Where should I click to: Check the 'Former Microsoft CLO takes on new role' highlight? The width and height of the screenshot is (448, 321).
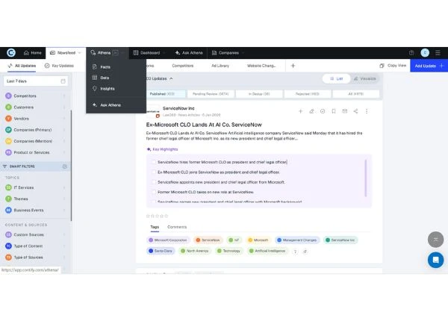click(x=154, y=192)
